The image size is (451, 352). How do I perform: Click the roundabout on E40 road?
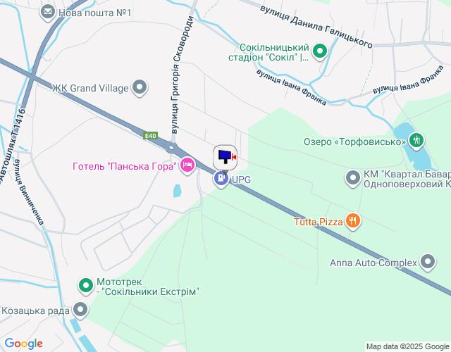tap(172, 148)
